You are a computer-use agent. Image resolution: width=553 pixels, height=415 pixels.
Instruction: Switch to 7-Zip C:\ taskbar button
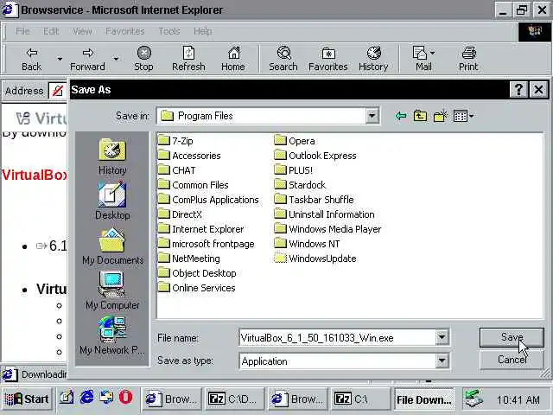tap(360, 399)
